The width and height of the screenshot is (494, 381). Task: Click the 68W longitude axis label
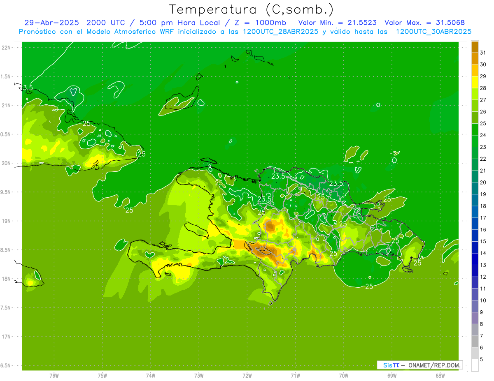[x=440, y=375]
